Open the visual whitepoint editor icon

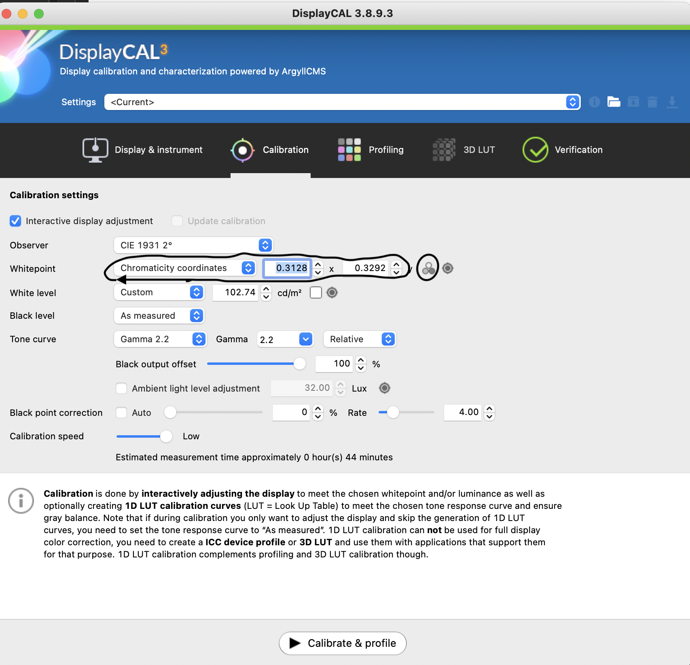[x=428, y=268]
